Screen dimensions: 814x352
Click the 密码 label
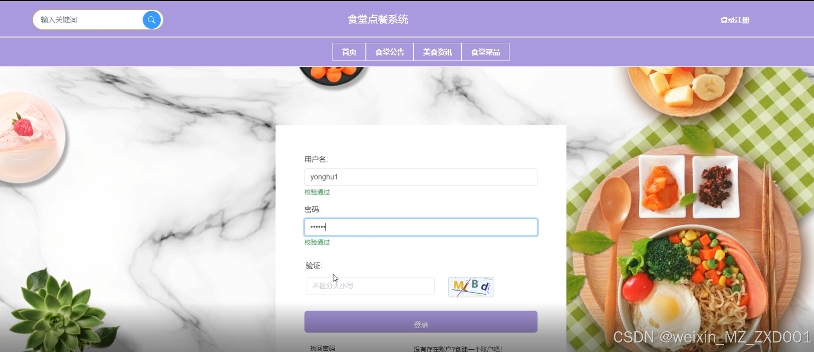point(312,209)
